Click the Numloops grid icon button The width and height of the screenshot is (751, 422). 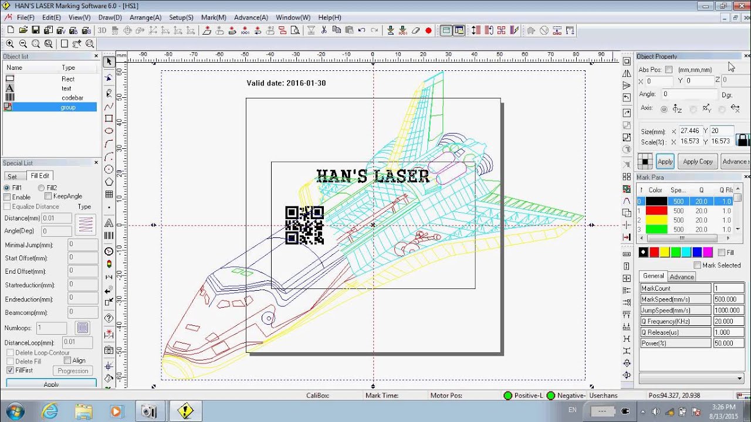coord(83,328)
